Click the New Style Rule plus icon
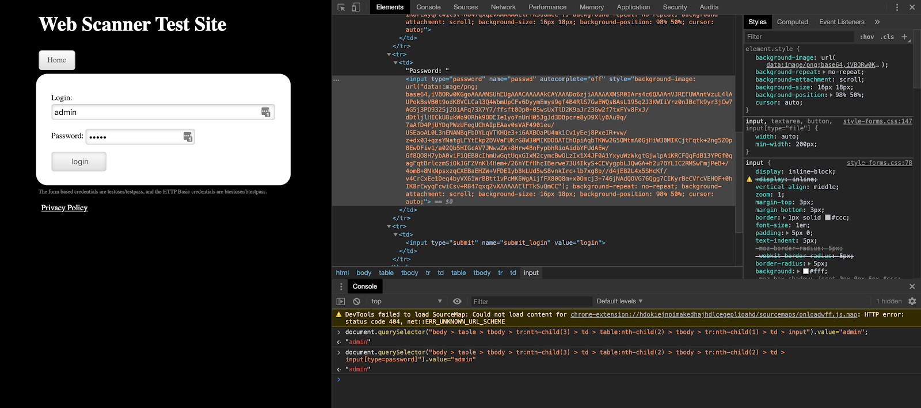Image resolution: width=921 pixels, height=408 pixels. (x=904, y=37)
